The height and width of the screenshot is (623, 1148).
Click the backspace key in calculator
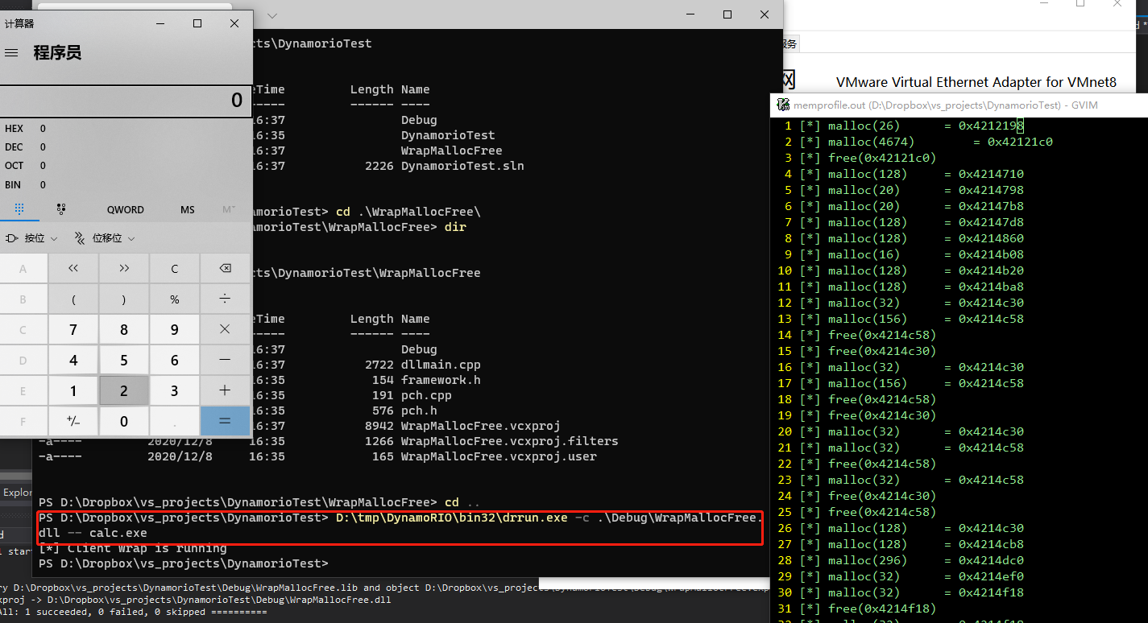[x=225, y=269]
